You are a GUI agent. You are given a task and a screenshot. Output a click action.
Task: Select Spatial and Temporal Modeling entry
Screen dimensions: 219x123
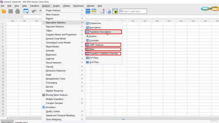tap(64, 115)
